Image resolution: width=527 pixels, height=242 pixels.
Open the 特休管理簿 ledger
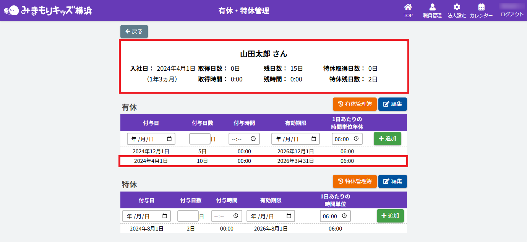[355, 181]
